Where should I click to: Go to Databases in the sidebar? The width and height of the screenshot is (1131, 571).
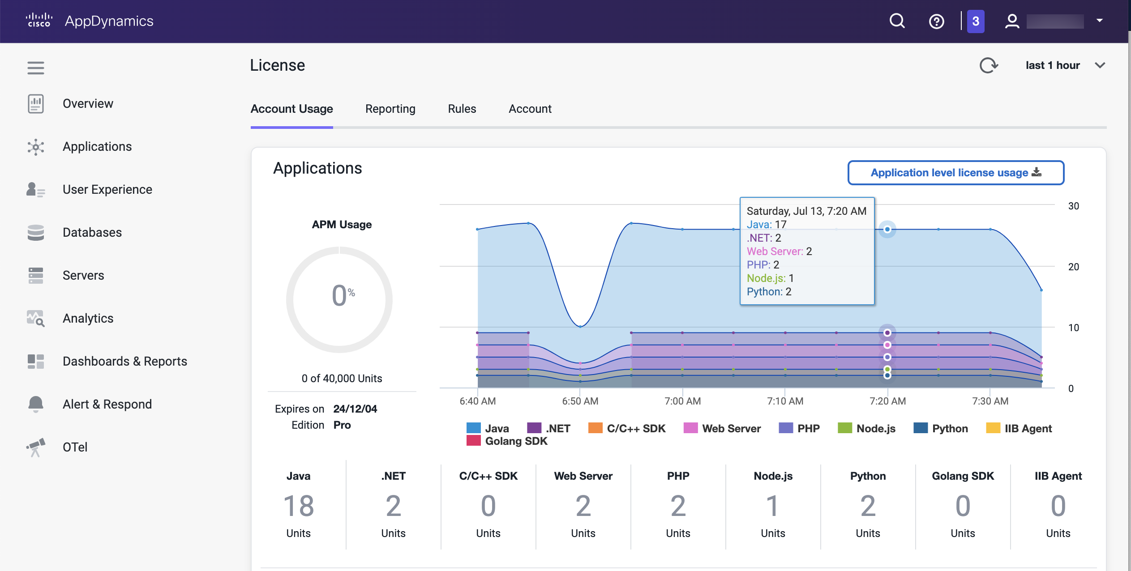(92, 232)
